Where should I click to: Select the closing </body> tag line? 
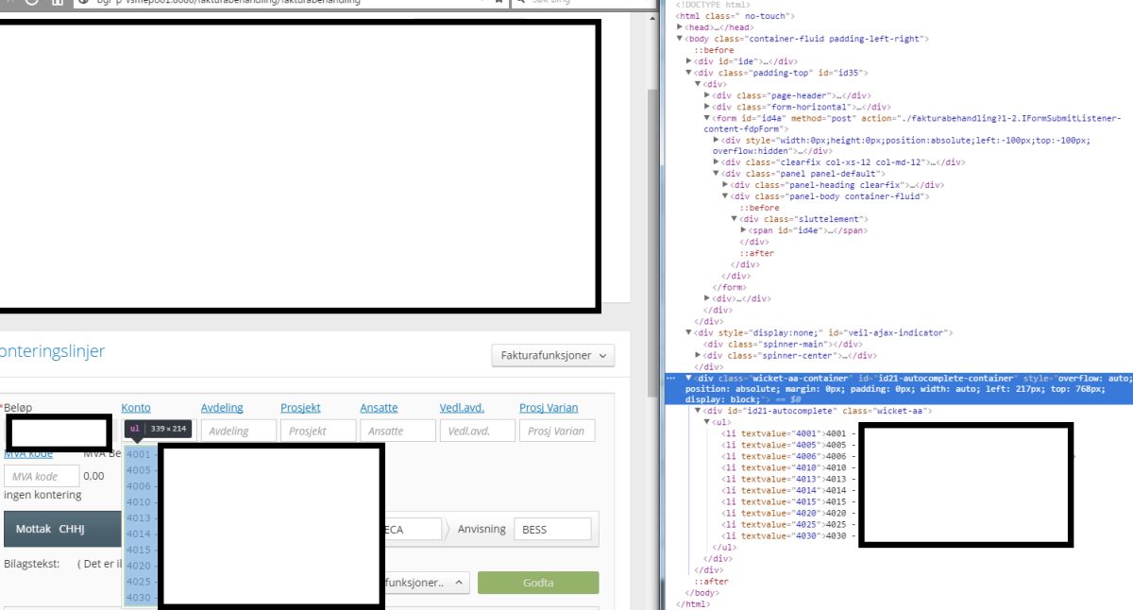tap(702, 593)
